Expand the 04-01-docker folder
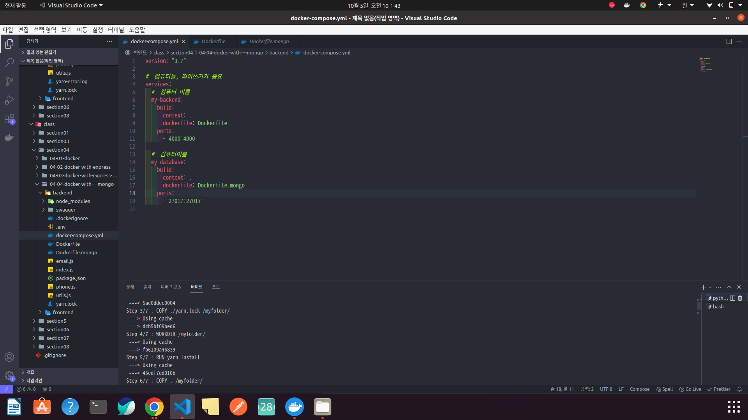The width and height of the screenshot is (748, 420). pos(69,159)
